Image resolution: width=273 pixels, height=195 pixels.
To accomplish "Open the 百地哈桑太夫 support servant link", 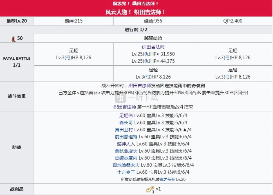I will (126, 165).
